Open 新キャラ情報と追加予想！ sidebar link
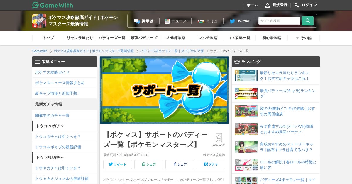Screen dimensions: 352x184 tap(65, 93)
